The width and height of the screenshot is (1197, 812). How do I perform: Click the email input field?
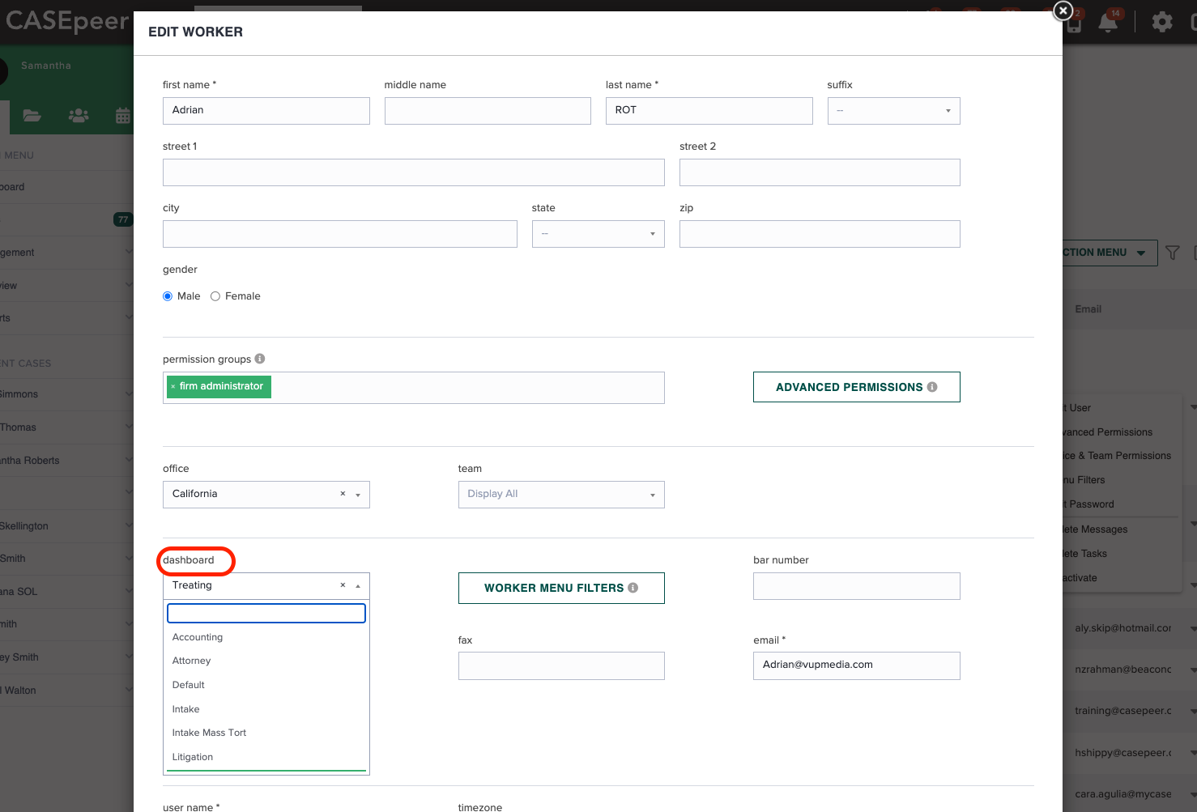[x=856, y=665]
